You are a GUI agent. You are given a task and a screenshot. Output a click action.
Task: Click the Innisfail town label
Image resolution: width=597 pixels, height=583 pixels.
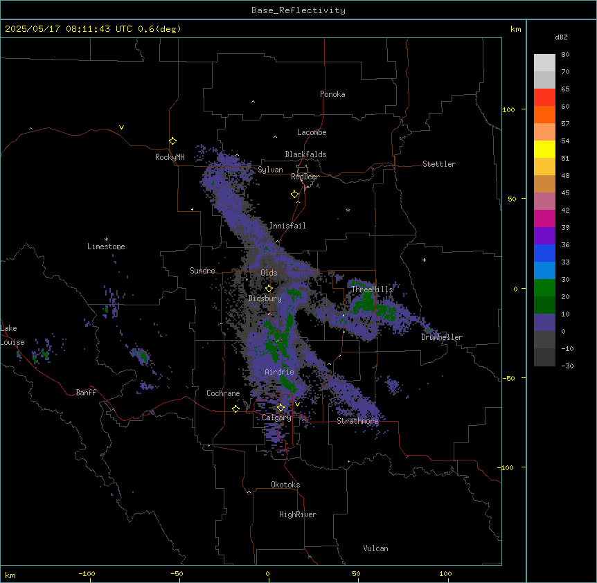tap(287, 226)
